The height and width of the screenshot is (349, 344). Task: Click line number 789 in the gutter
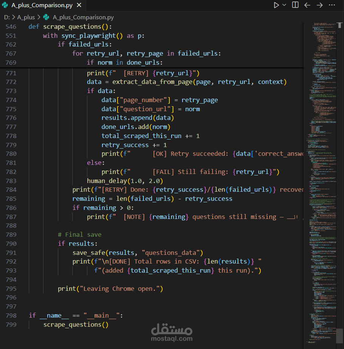11,234
